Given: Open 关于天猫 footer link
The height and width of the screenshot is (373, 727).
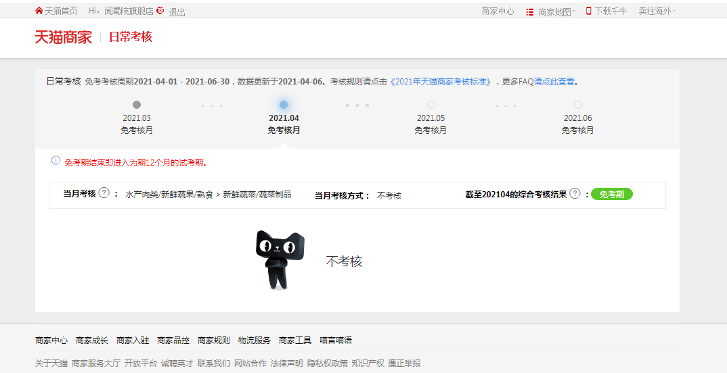Looking at the screenshot, I should click(x=51, y=364).
